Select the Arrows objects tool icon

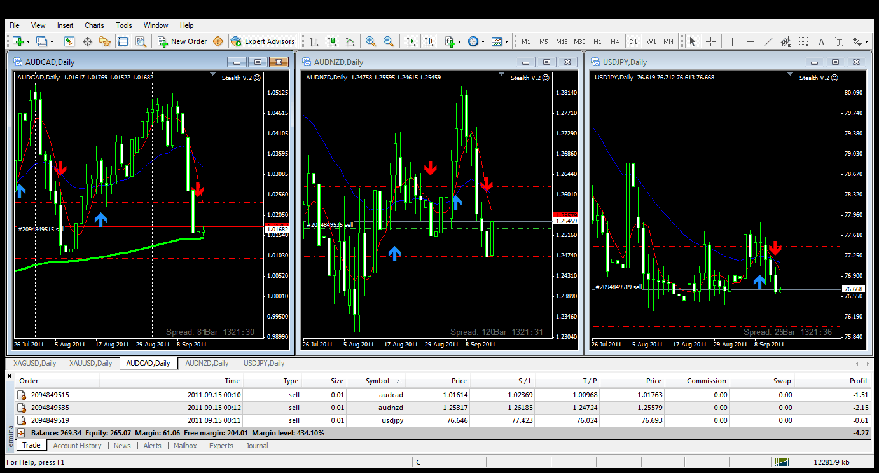(x=857, y=41)
